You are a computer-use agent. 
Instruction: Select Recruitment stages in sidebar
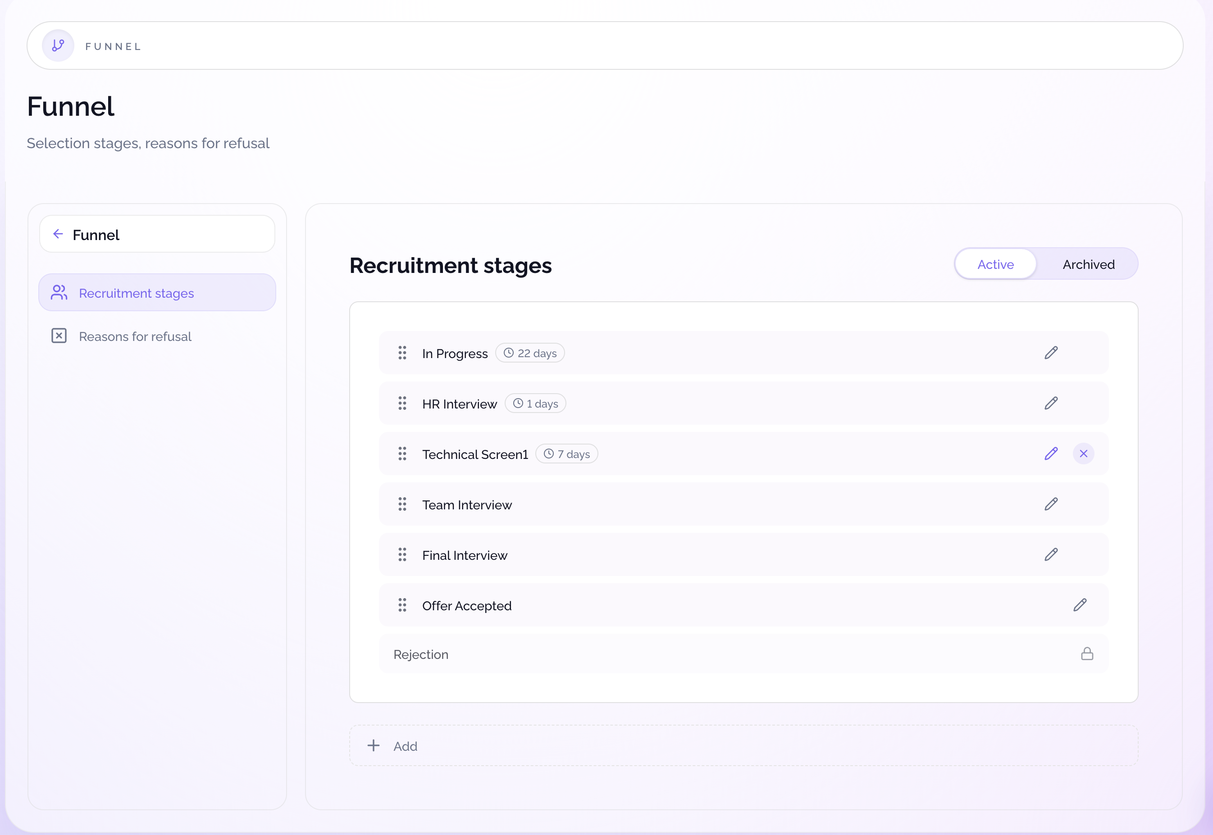point(136,293)
